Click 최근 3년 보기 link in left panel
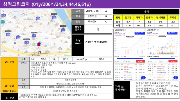This screenshot has width=180, height=101. click(142, 57)
